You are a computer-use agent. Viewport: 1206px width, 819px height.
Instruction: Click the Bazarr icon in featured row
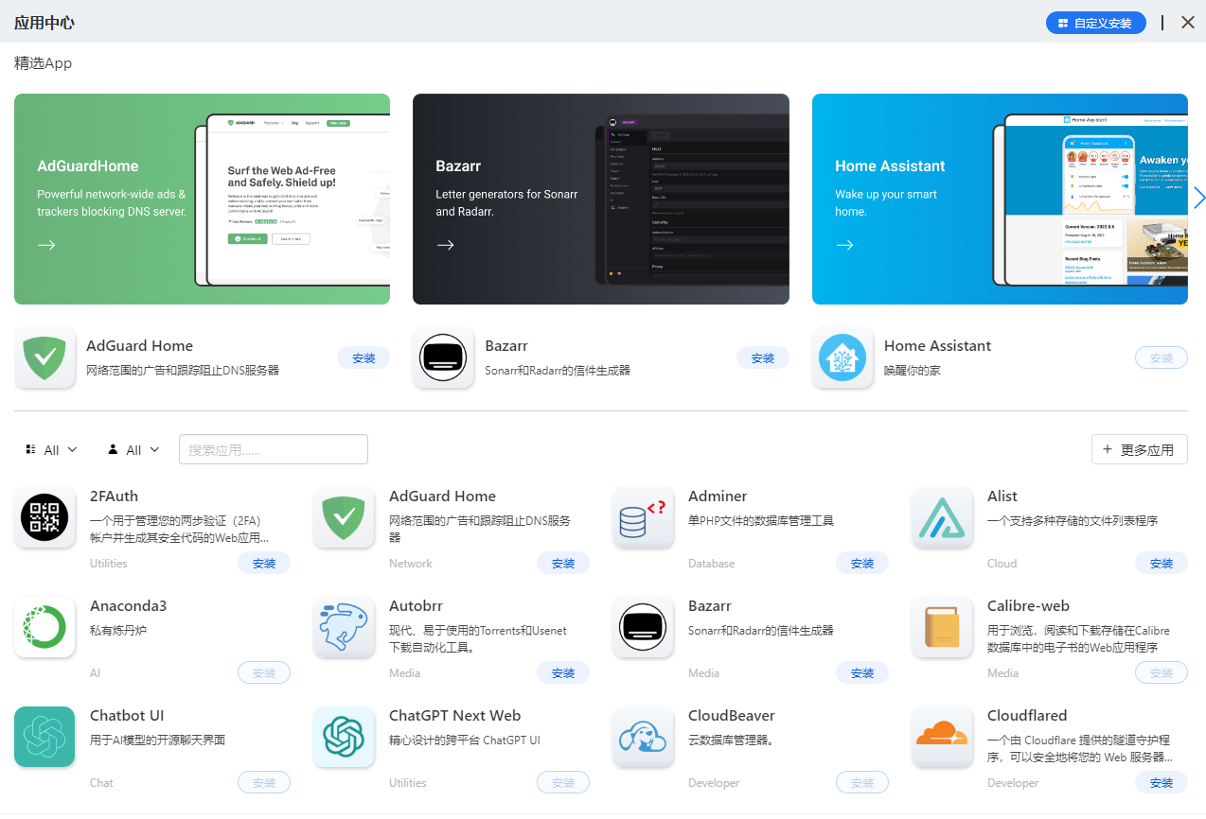(x=443, y=357)
